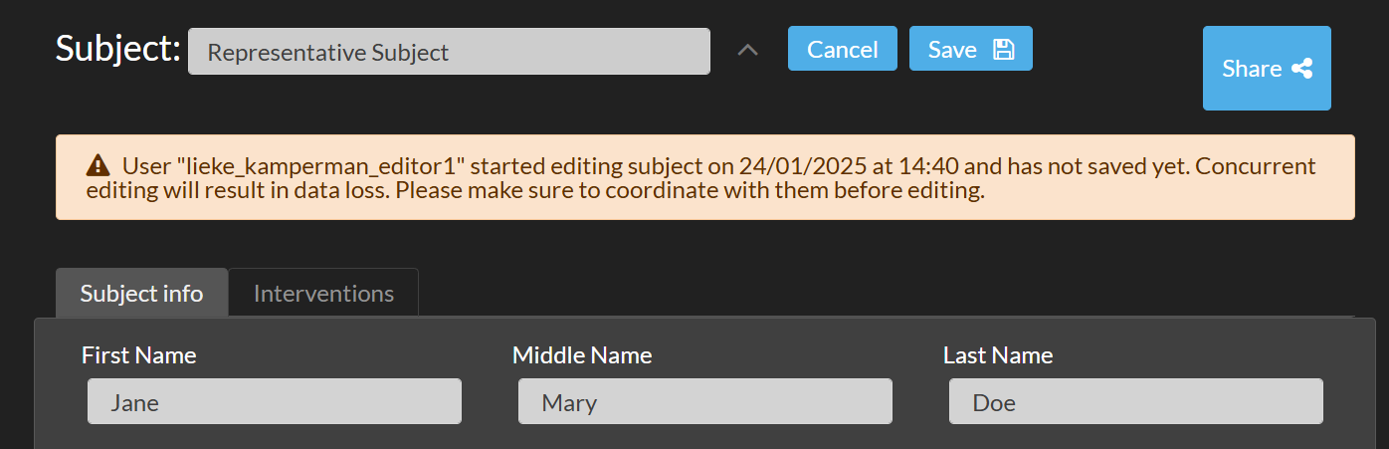Switch to the Interventions tab

323,293
